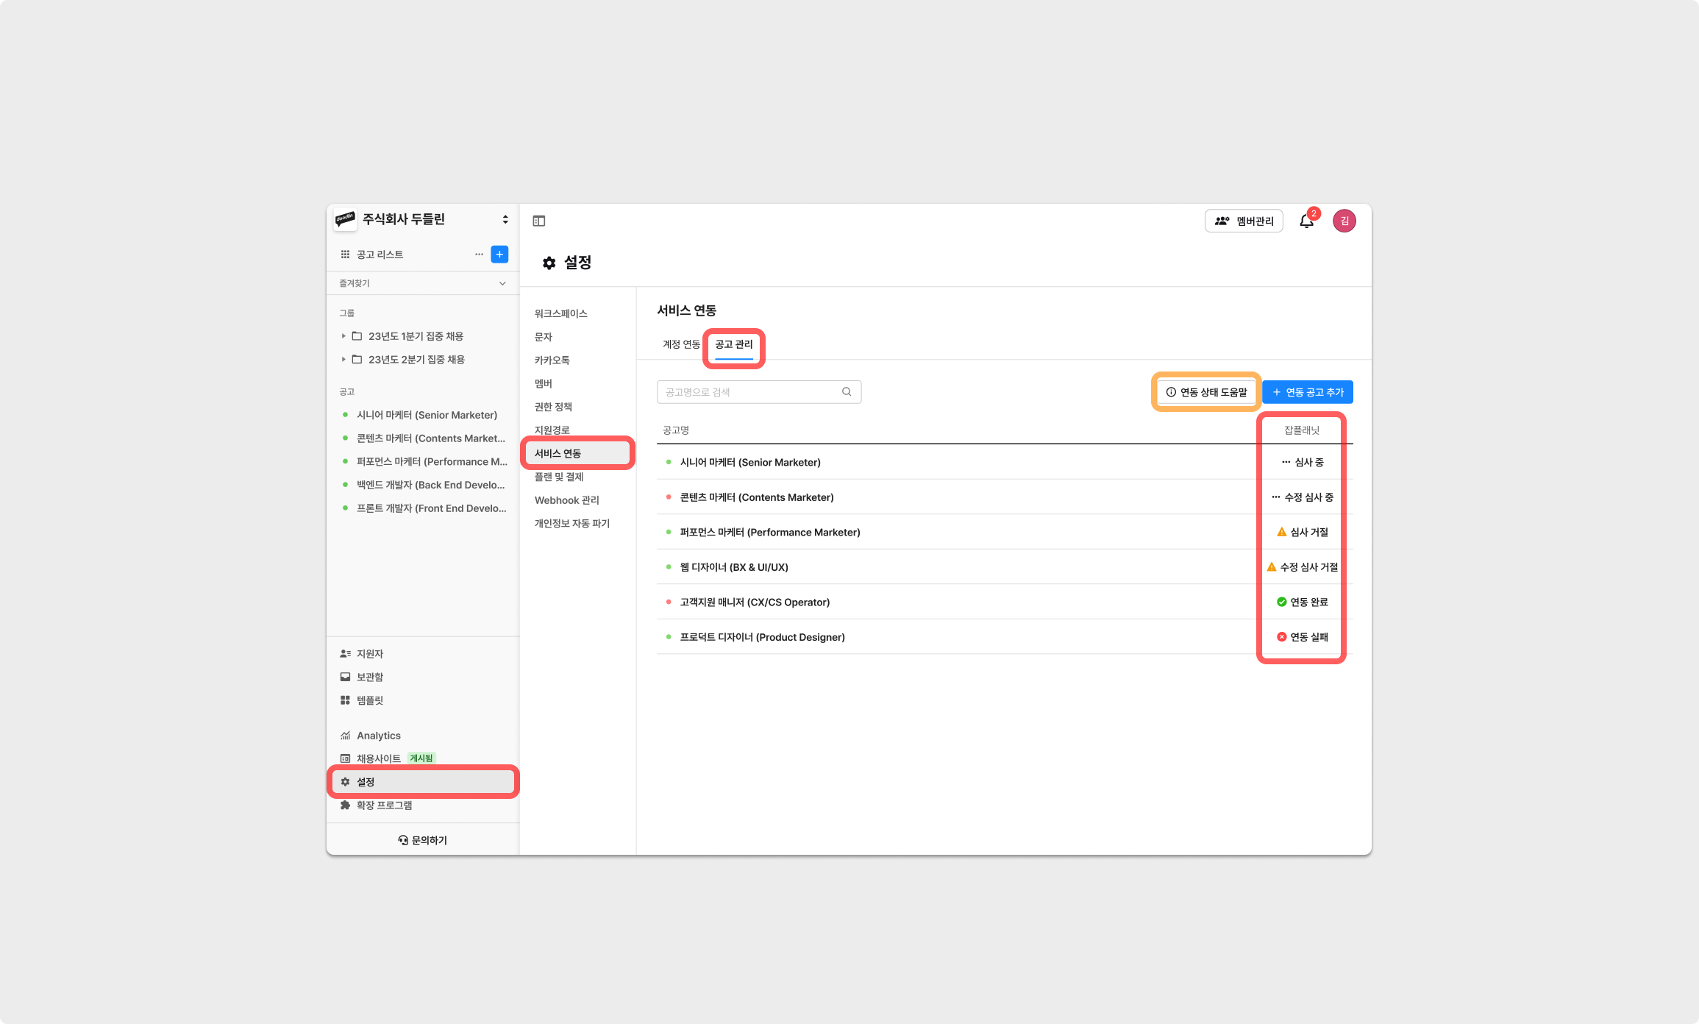
Task: Expand the 23년도 2분기 집중 채용 folder
Action: 343,359
